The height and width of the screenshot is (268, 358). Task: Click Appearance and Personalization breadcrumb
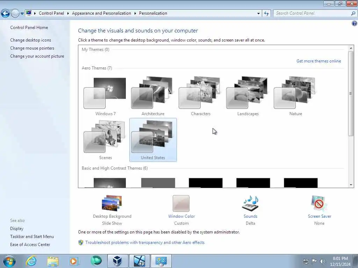point(101,13)
